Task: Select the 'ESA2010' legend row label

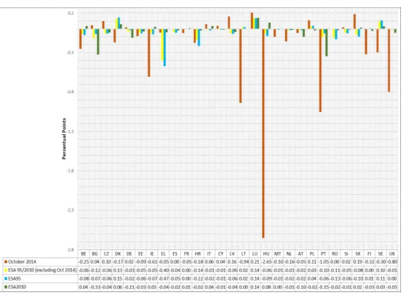Action: 17,287
